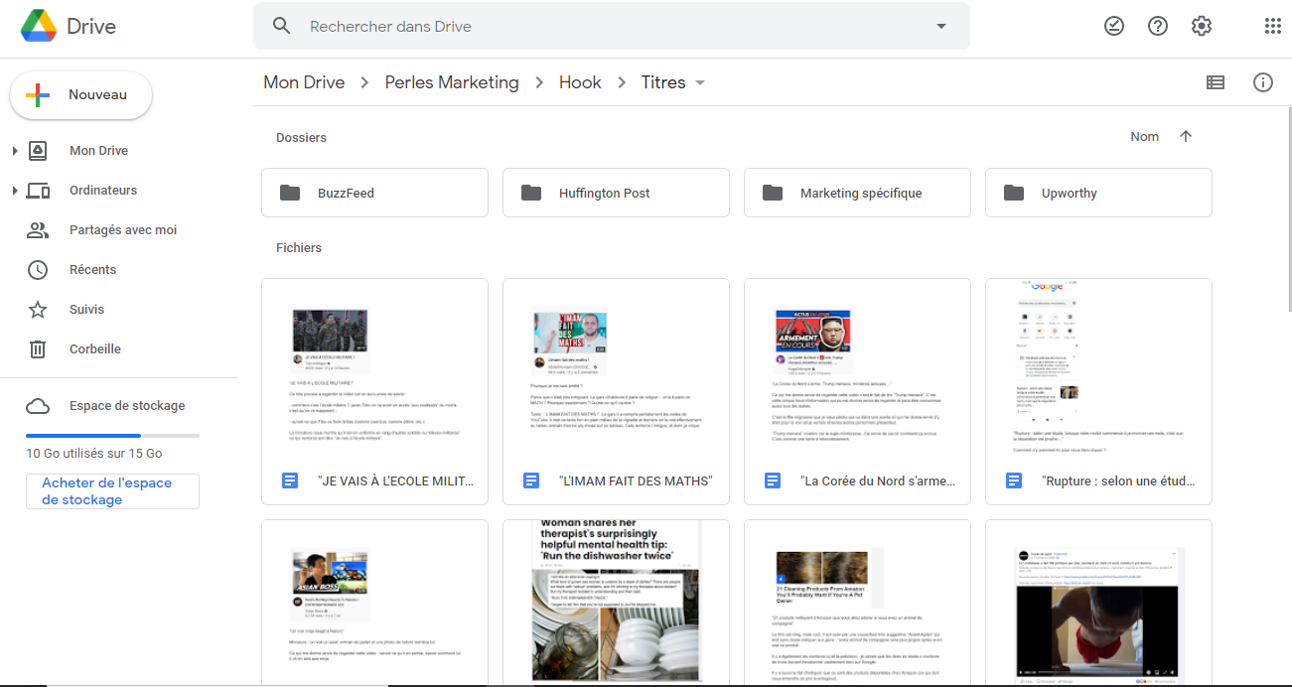1292x687 pixels.
Task: Click the Help question mark icon
Action: tap(1158, 27)
